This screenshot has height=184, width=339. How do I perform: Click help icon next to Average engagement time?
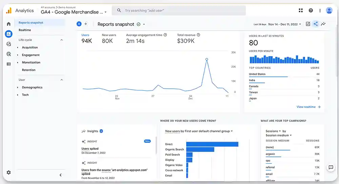click(x=165, y=35)
